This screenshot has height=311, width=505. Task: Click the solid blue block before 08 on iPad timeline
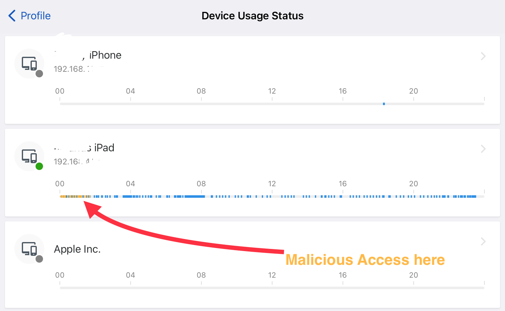click(195, 197)
